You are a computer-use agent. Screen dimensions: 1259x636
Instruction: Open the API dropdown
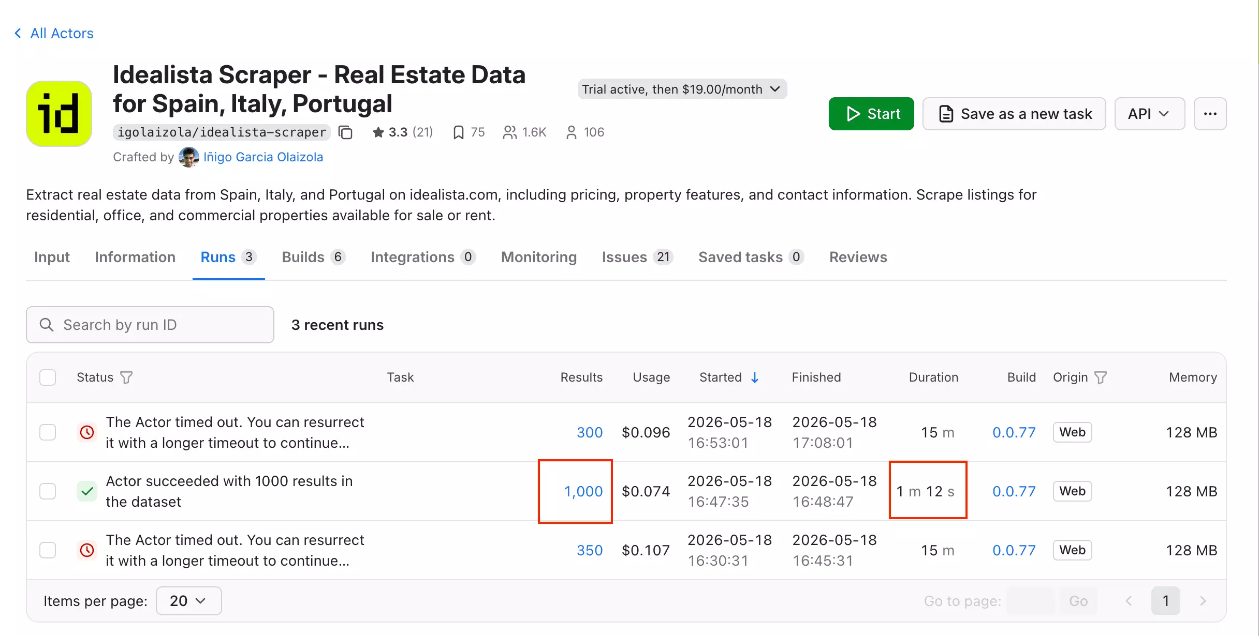point(1149,114)
